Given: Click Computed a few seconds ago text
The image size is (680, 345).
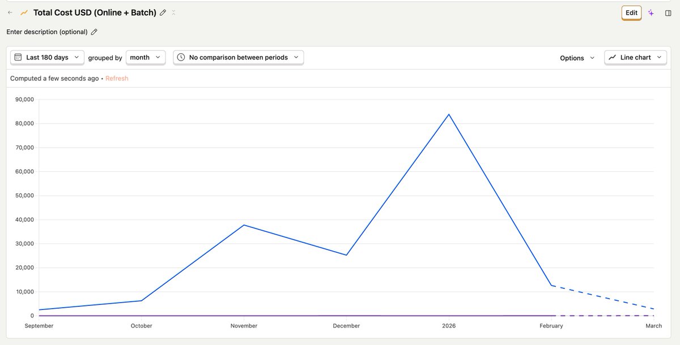Looking at the screenshot, I should (x=54, y=79).
